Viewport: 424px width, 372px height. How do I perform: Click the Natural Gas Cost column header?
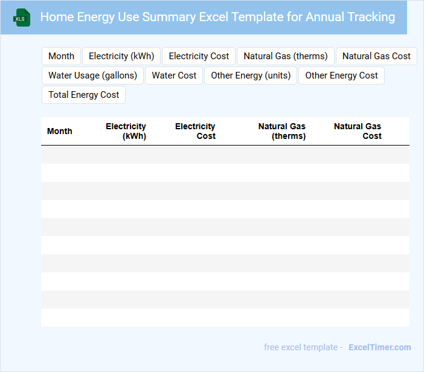click(x=358, y=131)
